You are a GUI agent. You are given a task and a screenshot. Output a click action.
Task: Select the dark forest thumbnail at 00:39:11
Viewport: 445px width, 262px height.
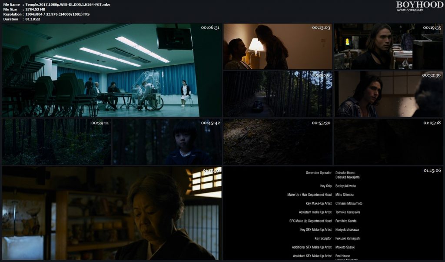coord(56,141)
